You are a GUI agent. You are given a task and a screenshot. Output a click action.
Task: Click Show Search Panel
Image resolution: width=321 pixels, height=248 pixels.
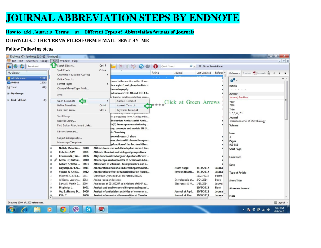tap(212, 66)
